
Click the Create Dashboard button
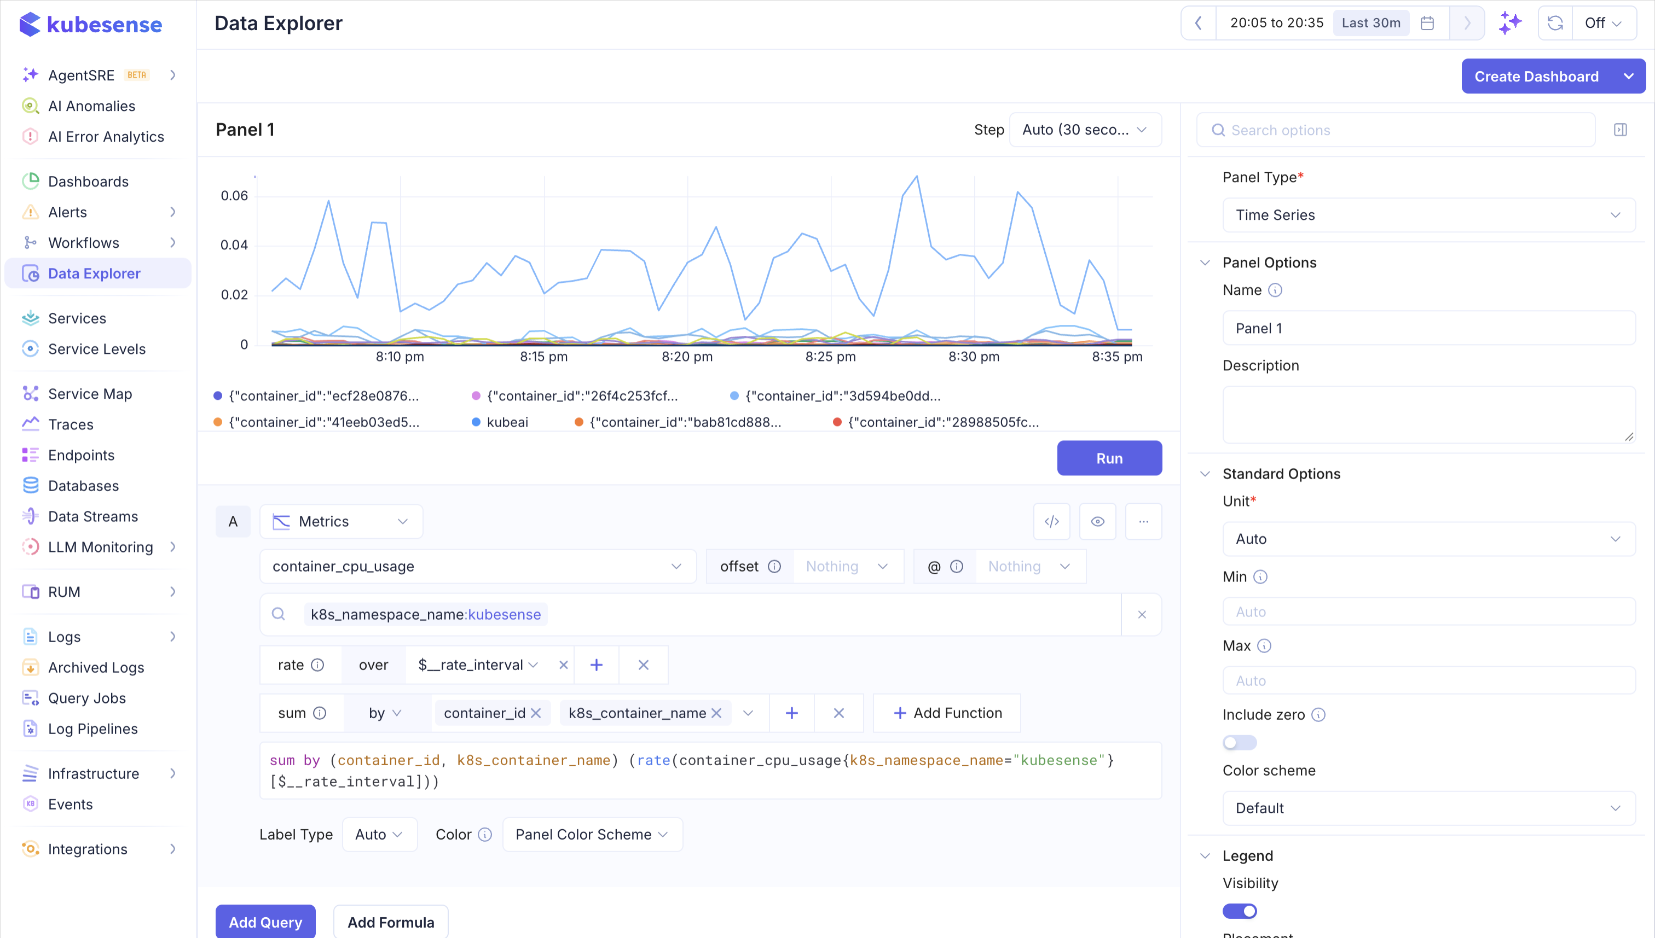click(1536, 77)
